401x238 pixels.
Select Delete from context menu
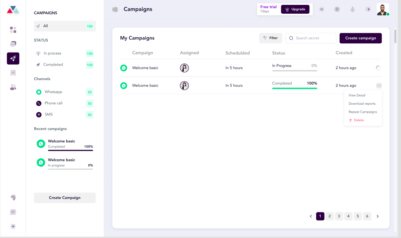click(356, 120)
